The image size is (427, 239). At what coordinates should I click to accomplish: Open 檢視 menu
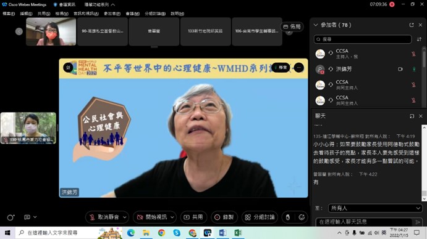pos(62,14)
